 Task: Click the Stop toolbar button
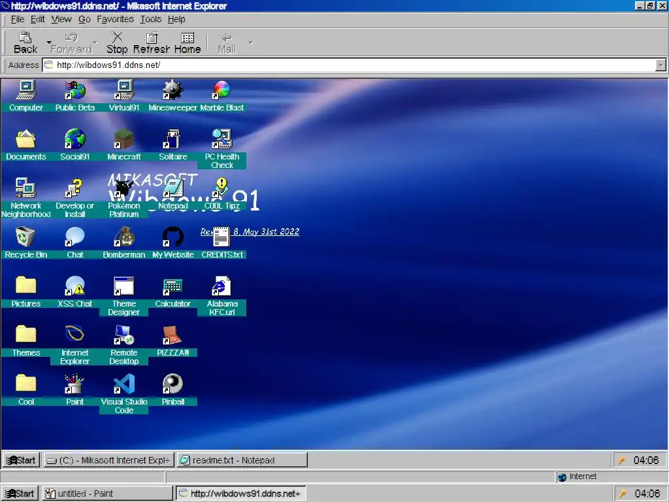117,42
